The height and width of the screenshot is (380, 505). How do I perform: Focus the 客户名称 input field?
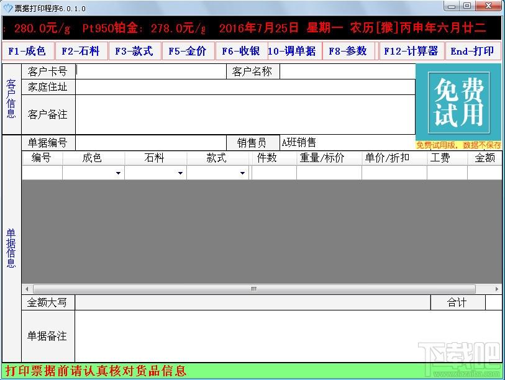pos(347,71)
